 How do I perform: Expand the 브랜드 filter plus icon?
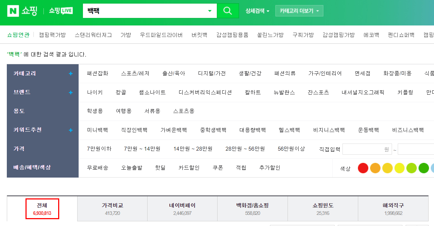(71, 93)
